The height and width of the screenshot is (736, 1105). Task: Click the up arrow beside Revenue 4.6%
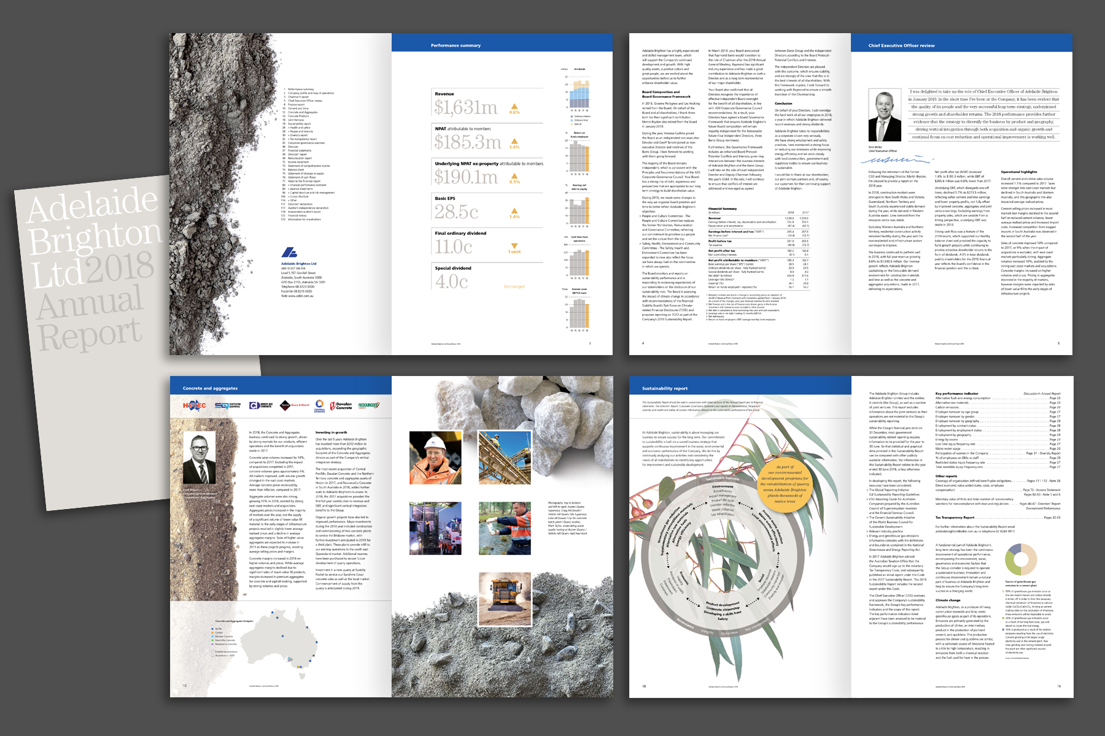click(514, 107)
